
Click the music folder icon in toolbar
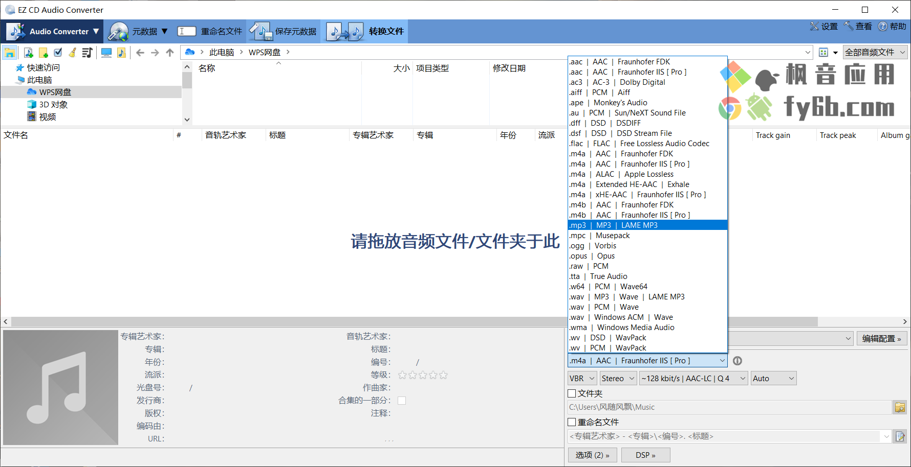121,52
